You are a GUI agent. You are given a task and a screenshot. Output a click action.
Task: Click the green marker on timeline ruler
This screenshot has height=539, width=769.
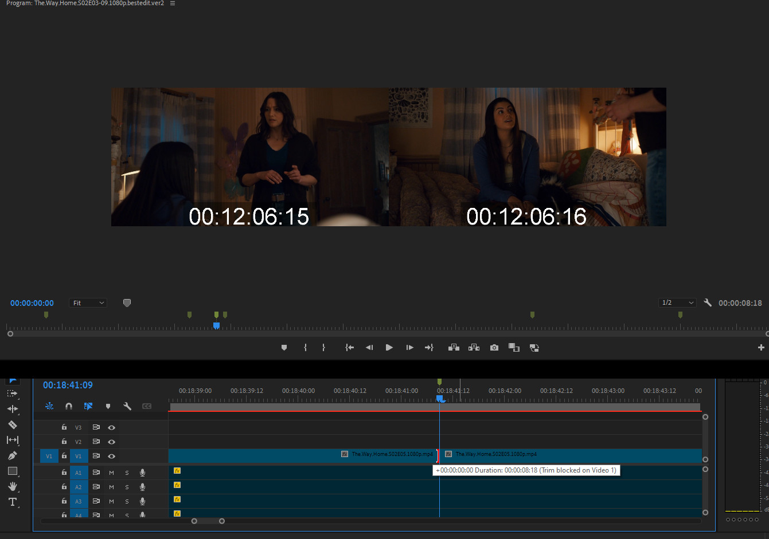pos(439,381)
